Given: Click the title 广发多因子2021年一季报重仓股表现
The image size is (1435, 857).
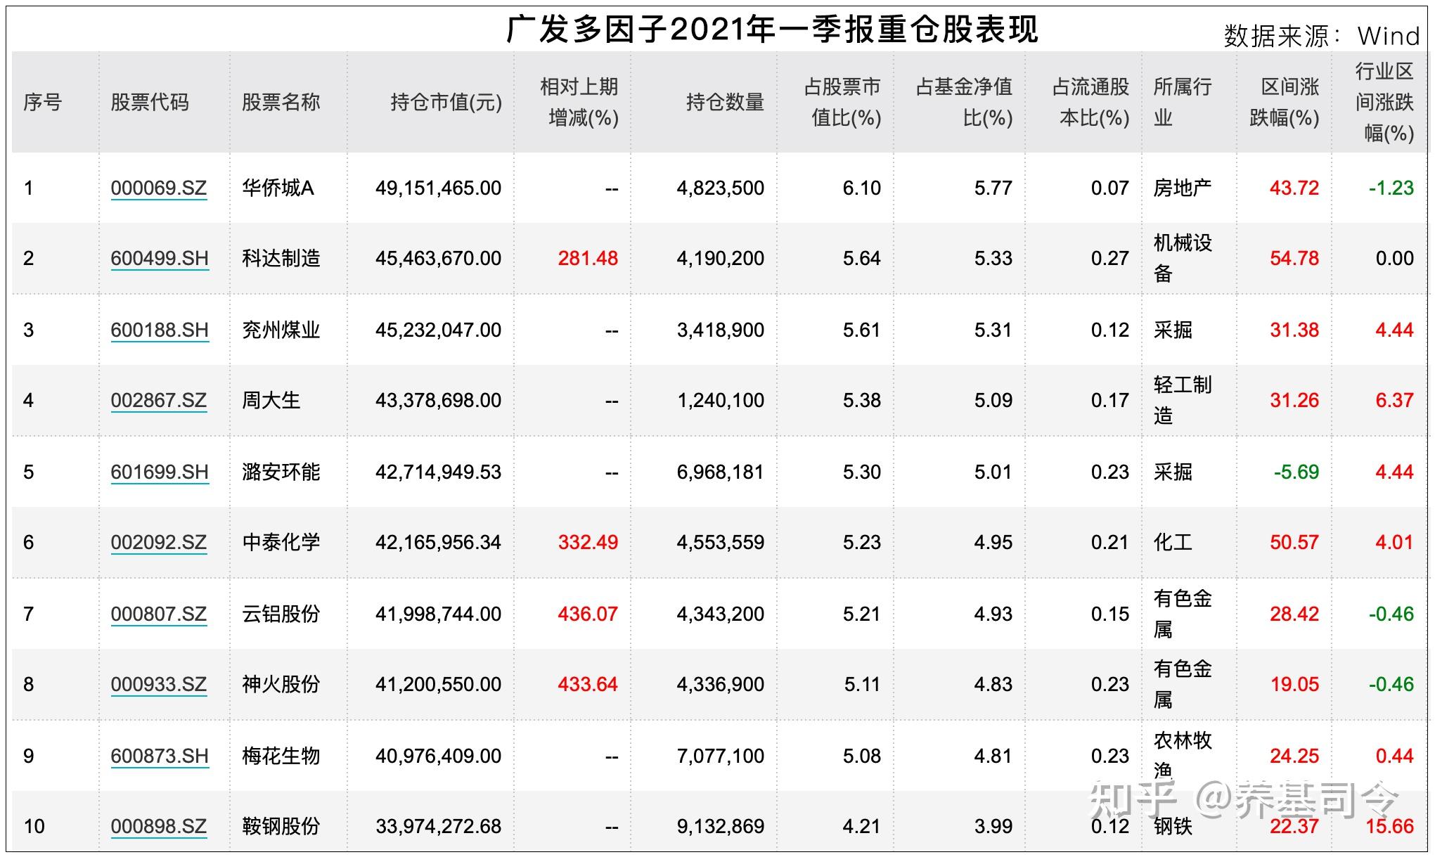Looking at the screenshot, I should coord(772,30).
